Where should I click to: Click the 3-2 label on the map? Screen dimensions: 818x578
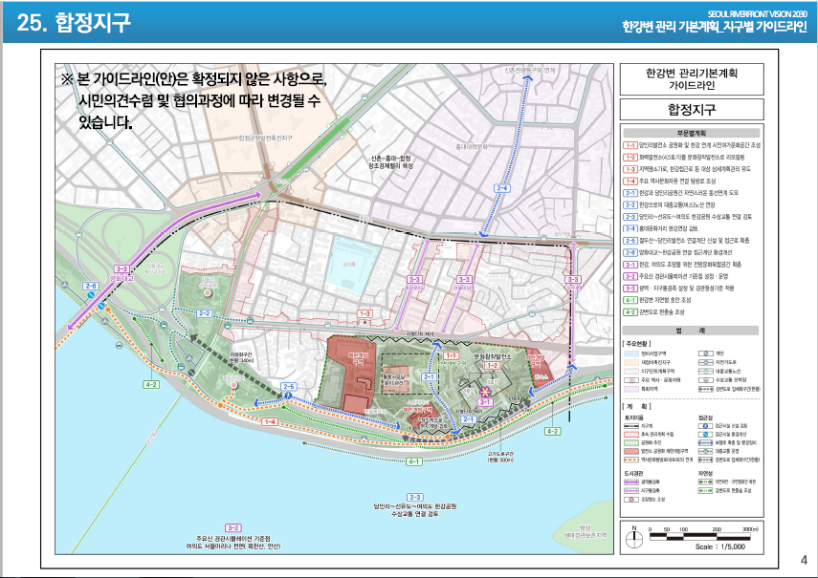tap(232, 528)
